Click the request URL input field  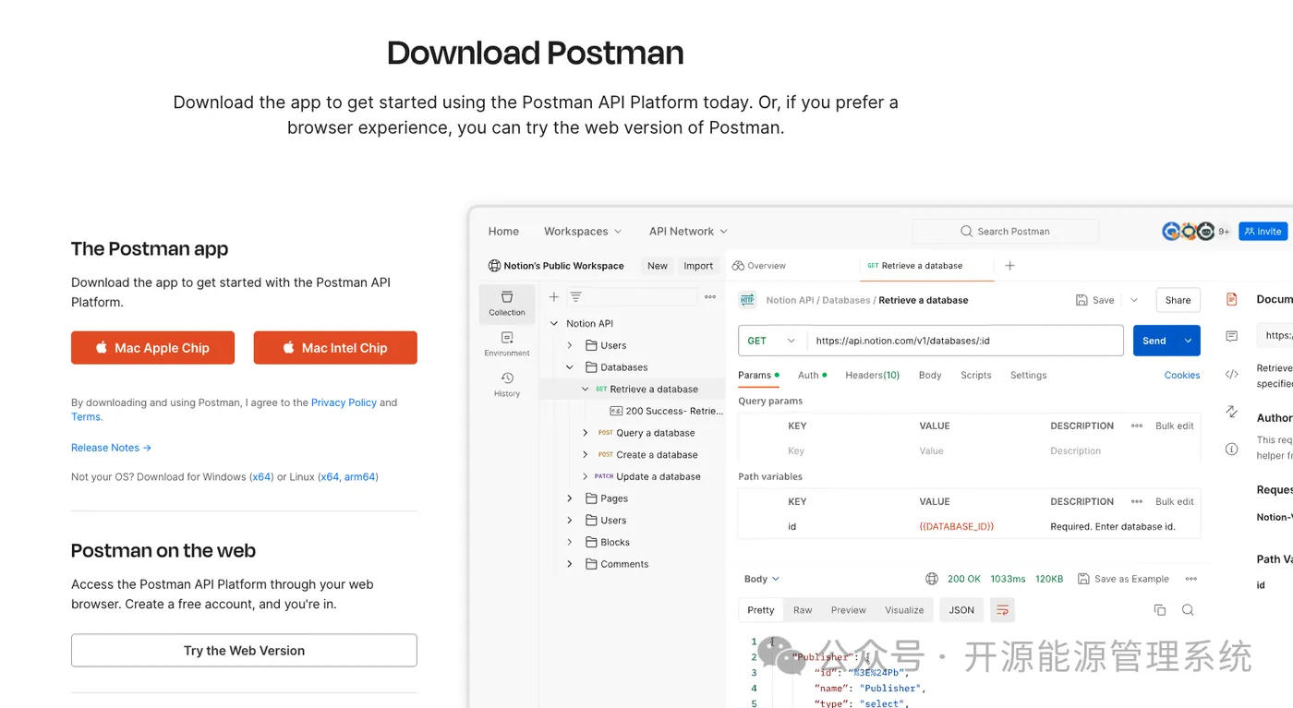pos(965,341)
